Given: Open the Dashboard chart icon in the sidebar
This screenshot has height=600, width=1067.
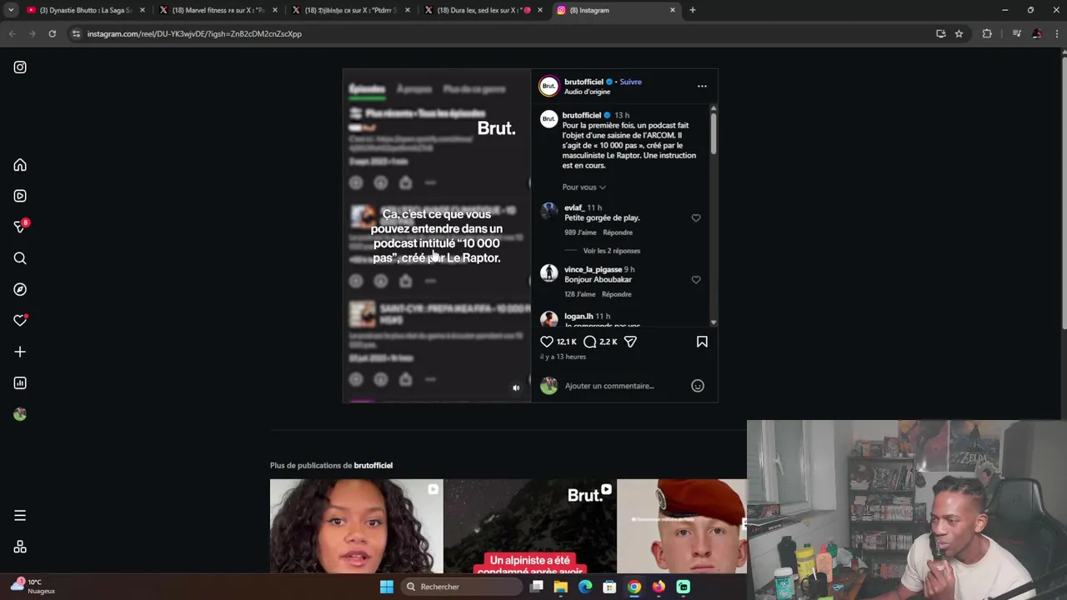Looking at the screenshot, I should [x=20, y=383].
